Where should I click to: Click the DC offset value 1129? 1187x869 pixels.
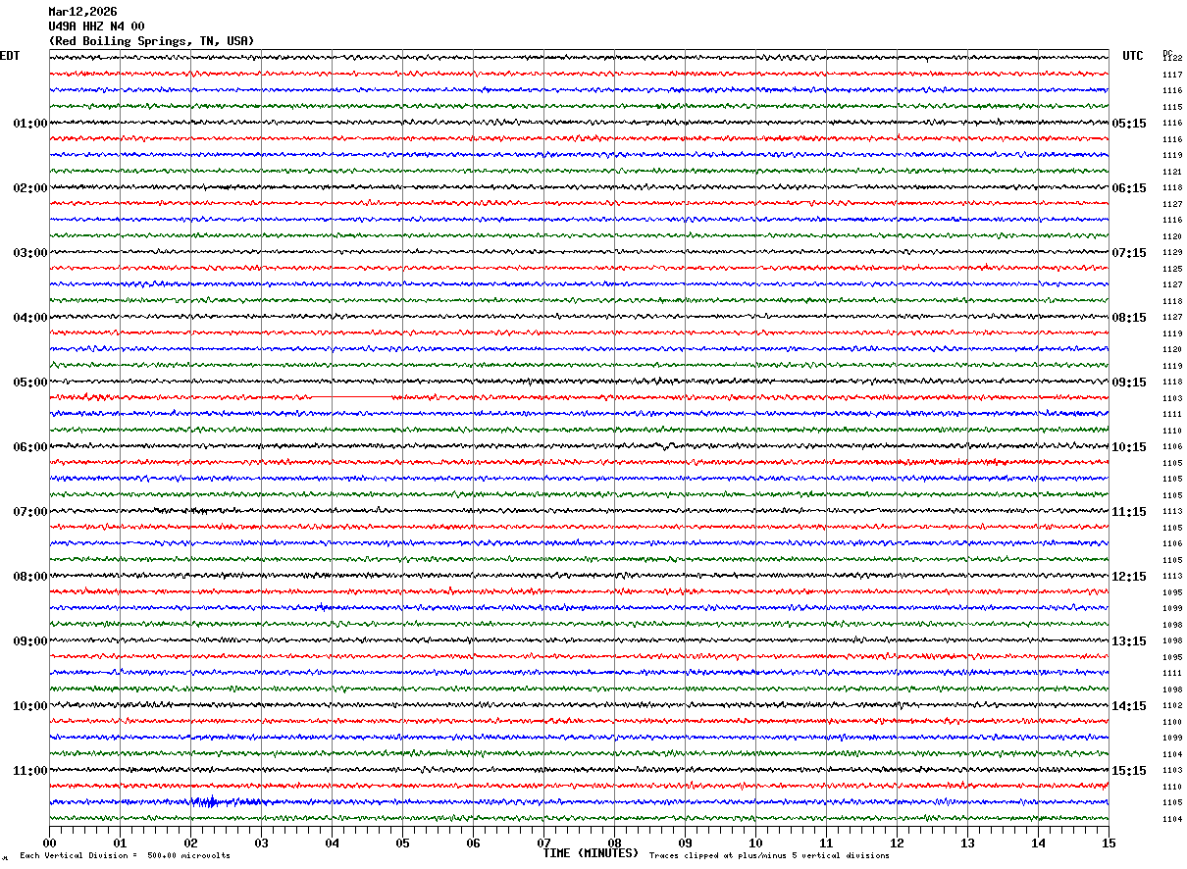coord(1172,253)
